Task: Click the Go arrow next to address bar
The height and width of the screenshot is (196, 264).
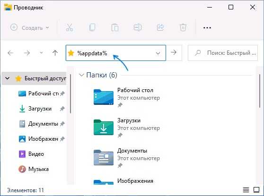Action: 174,52
